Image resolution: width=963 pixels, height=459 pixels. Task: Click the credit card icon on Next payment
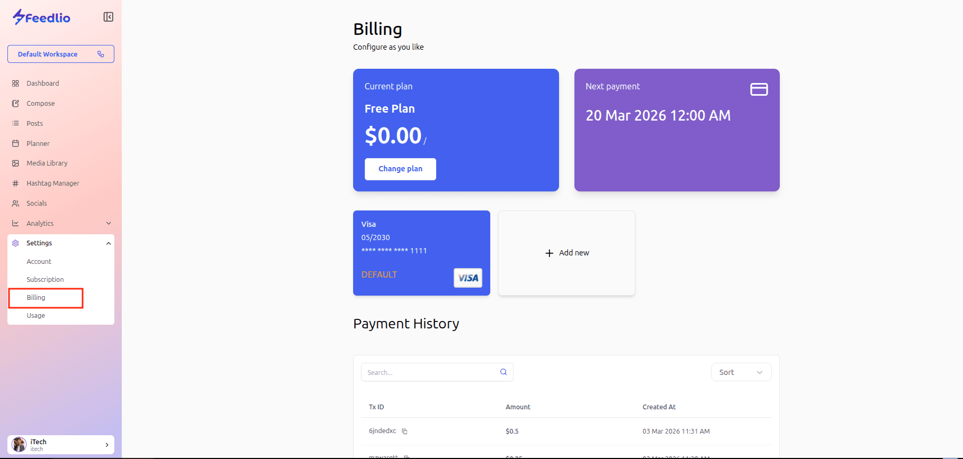tap(759, 89)
